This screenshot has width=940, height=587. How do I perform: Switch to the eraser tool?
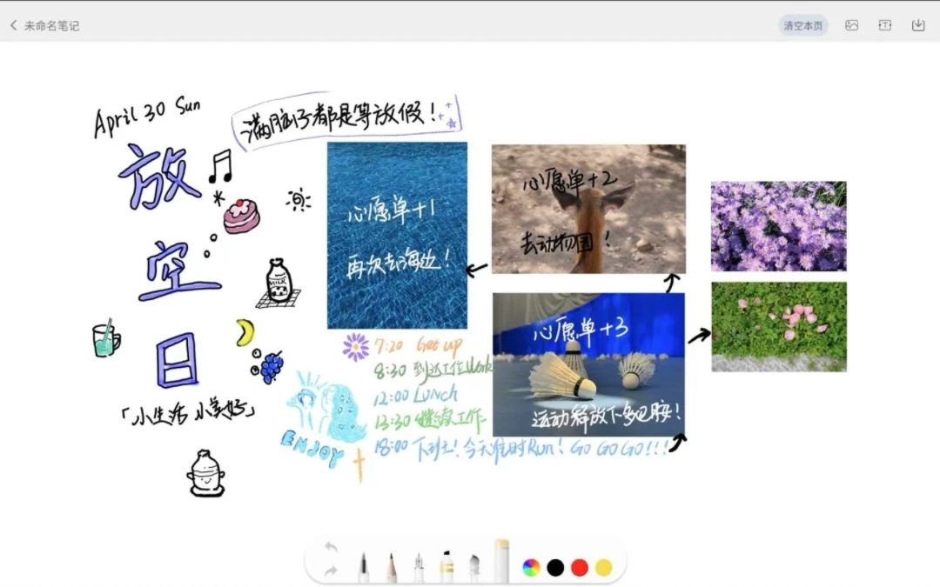(x=501, y=558)
